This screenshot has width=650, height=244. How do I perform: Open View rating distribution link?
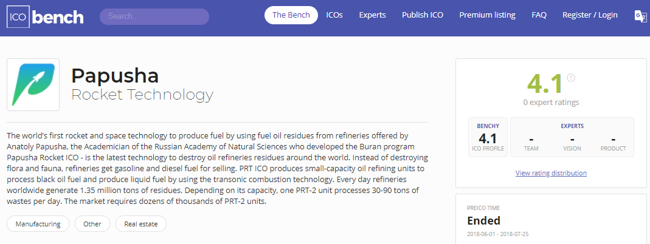click(551, 173)
